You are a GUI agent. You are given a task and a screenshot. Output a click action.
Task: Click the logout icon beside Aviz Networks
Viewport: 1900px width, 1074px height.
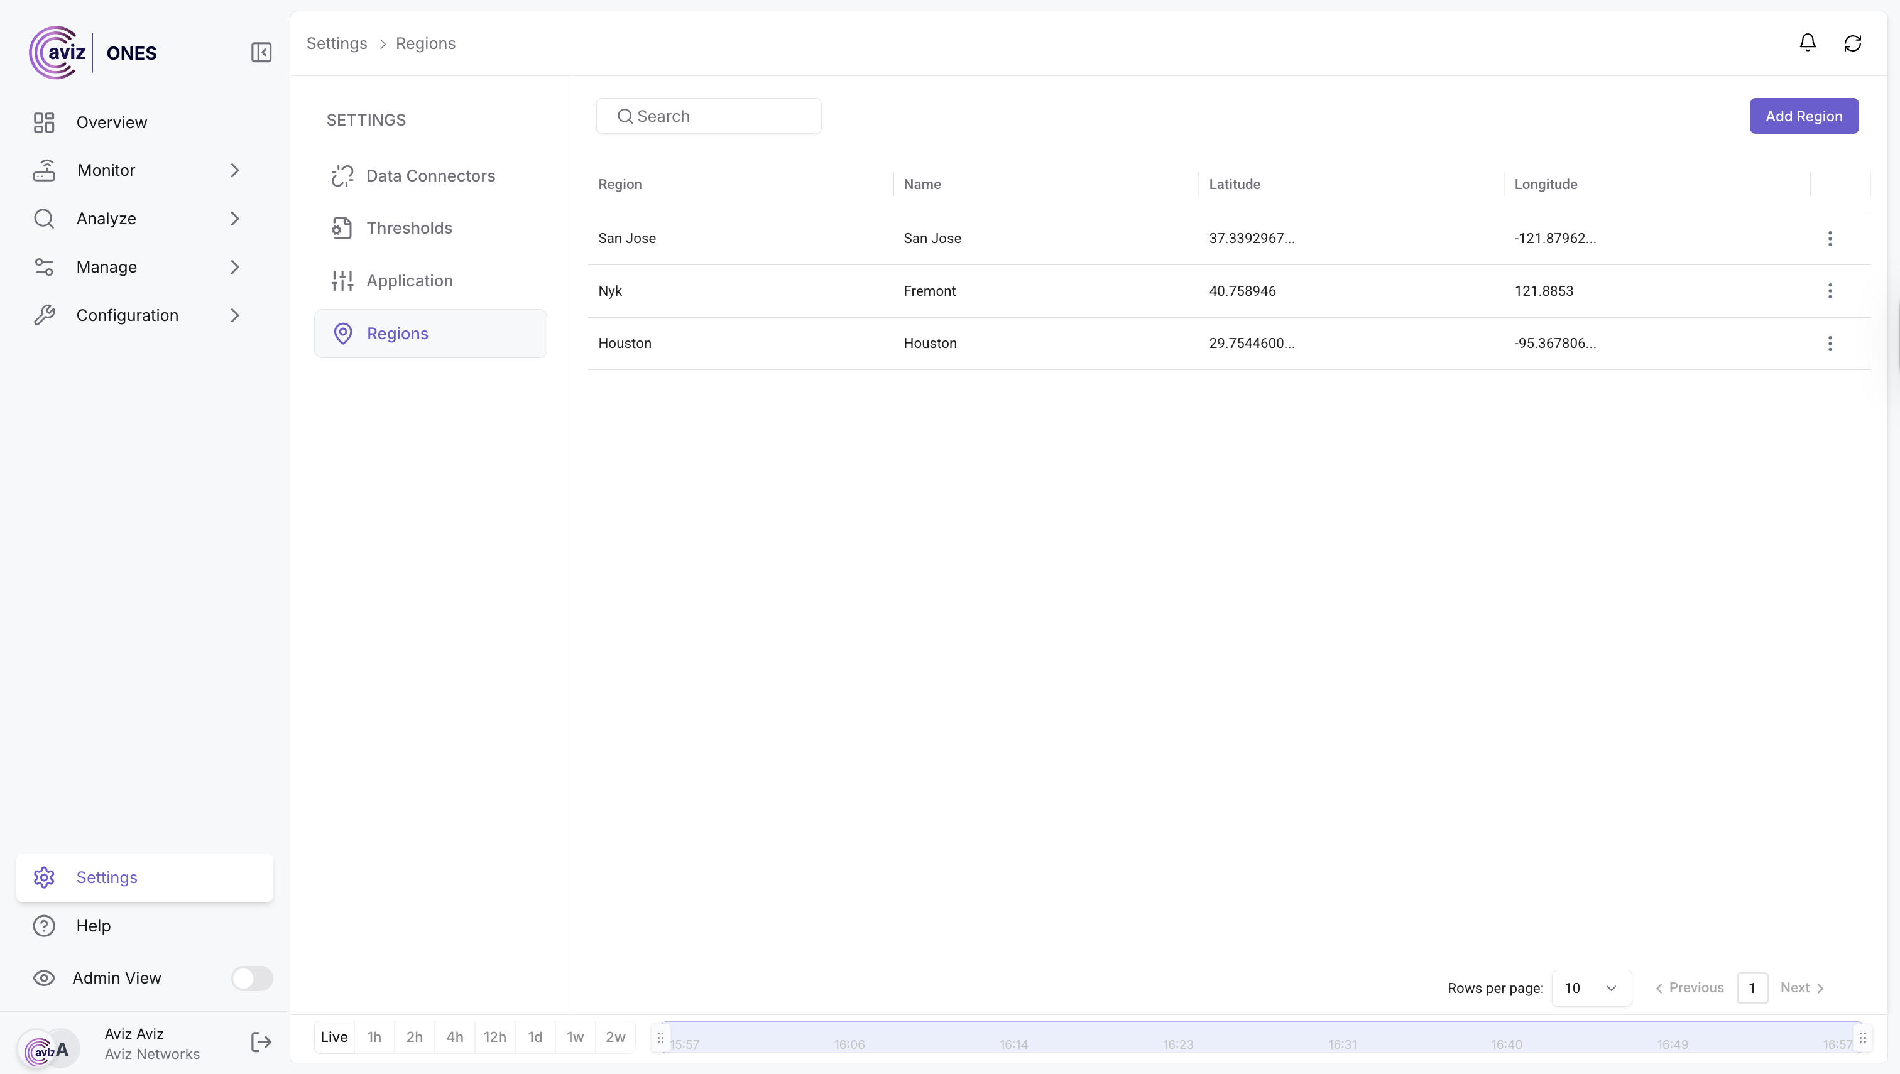tap(261, 1042)
